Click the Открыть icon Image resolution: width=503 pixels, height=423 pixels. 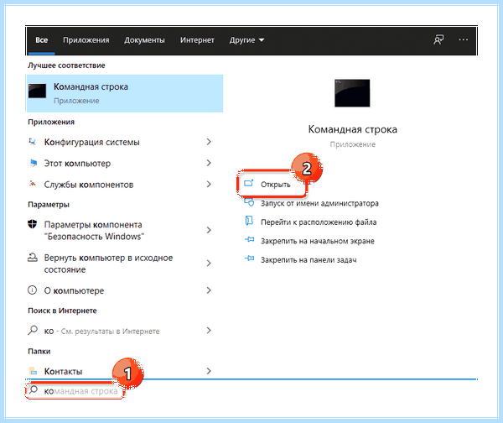249,183
